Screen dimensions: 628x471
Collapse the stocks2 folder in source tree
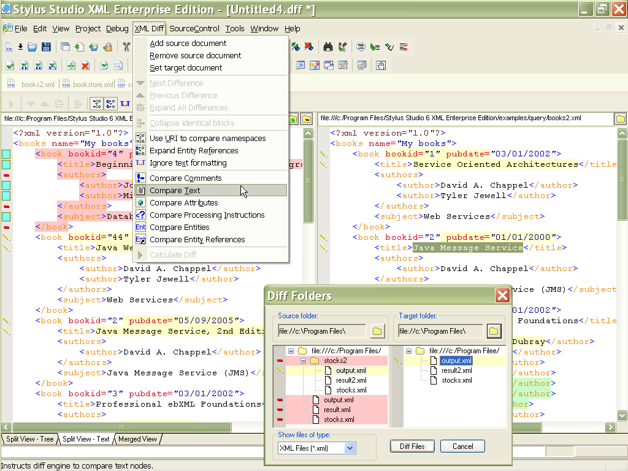point(303,361)
